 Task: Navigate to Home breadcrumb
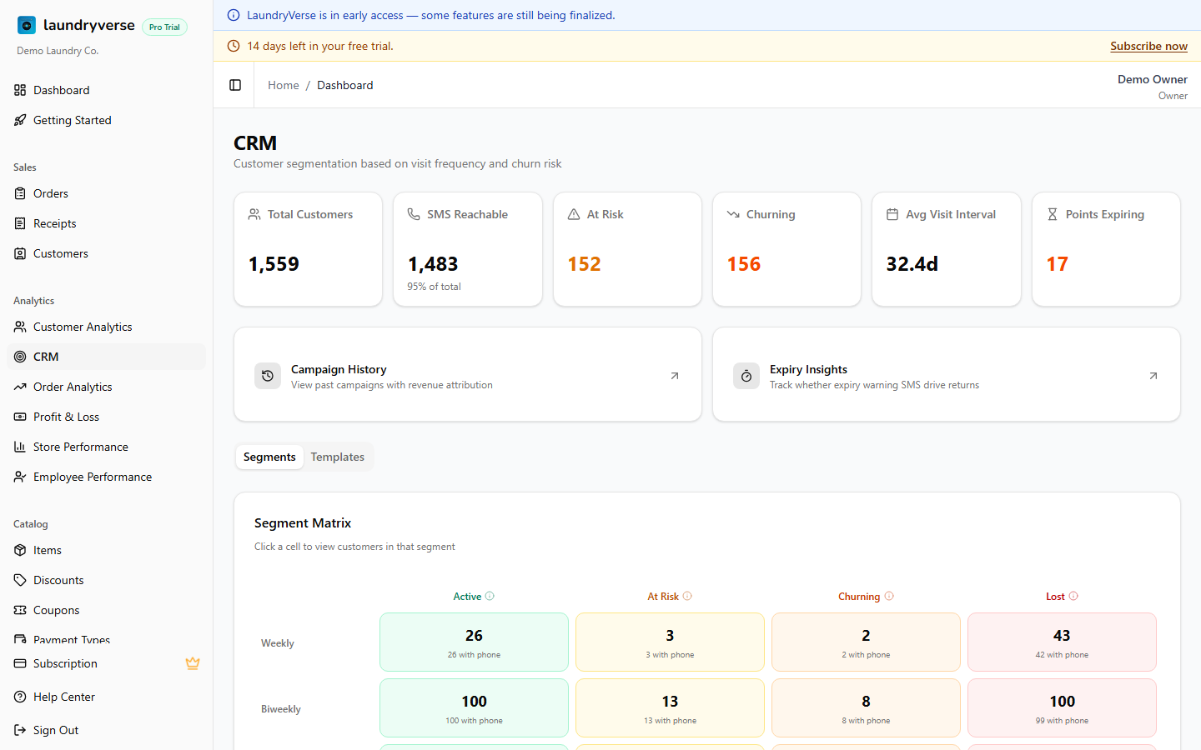pos(284,85)
